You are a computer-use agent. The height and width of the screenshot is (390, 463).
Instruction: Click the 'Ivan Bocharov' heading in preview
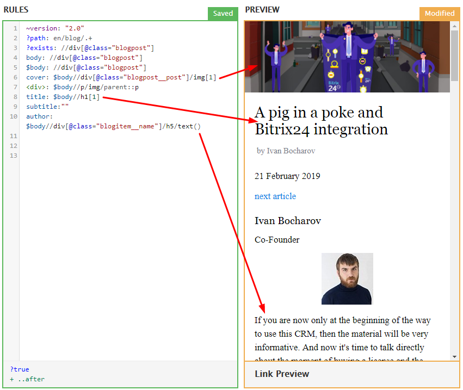288,221
